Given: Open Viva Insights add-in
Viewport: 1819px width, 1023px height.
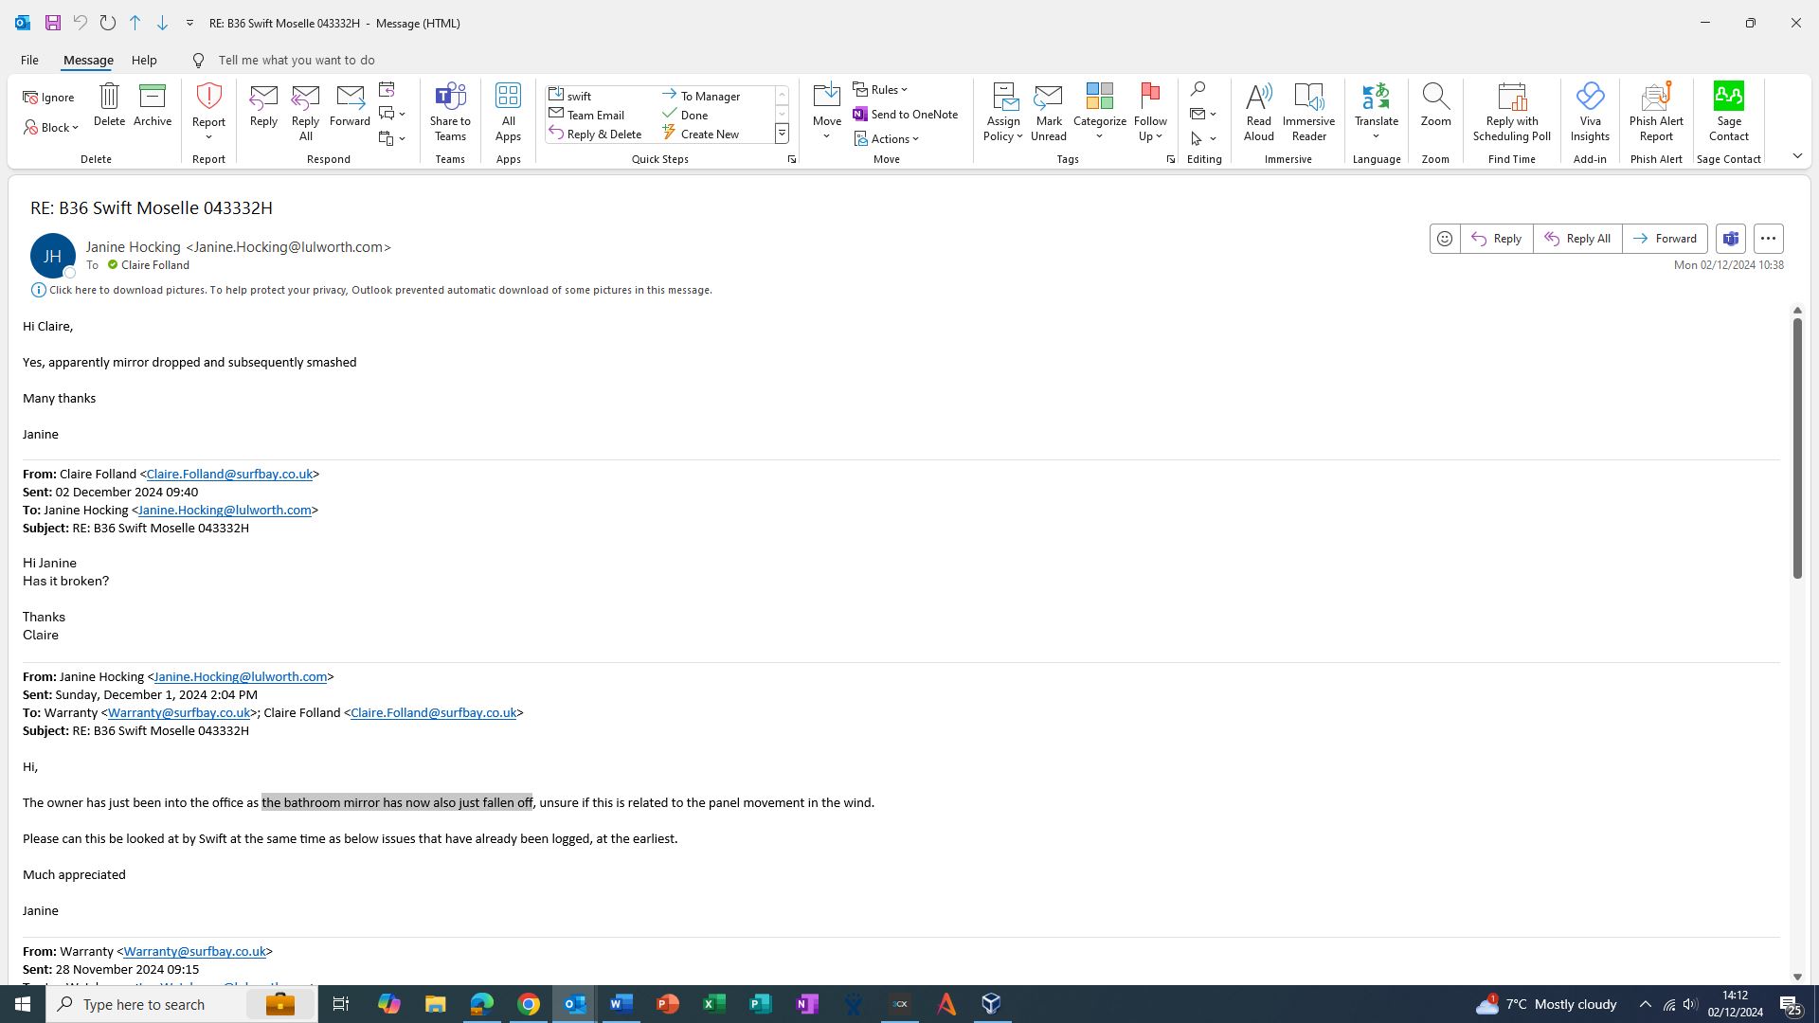Looking at the screenshot, I should point(1589,111).
